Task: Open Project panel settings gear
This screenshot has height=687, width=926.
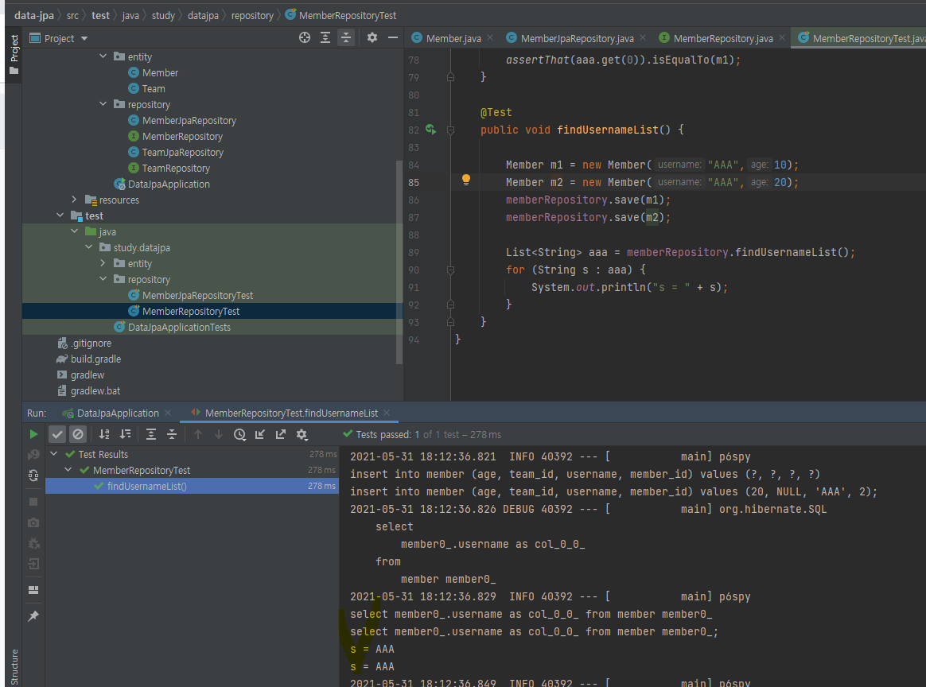Action: (372, 38)
